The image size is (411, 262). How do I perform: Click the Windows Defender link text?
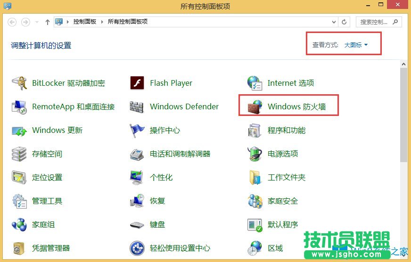pos(184,106)
